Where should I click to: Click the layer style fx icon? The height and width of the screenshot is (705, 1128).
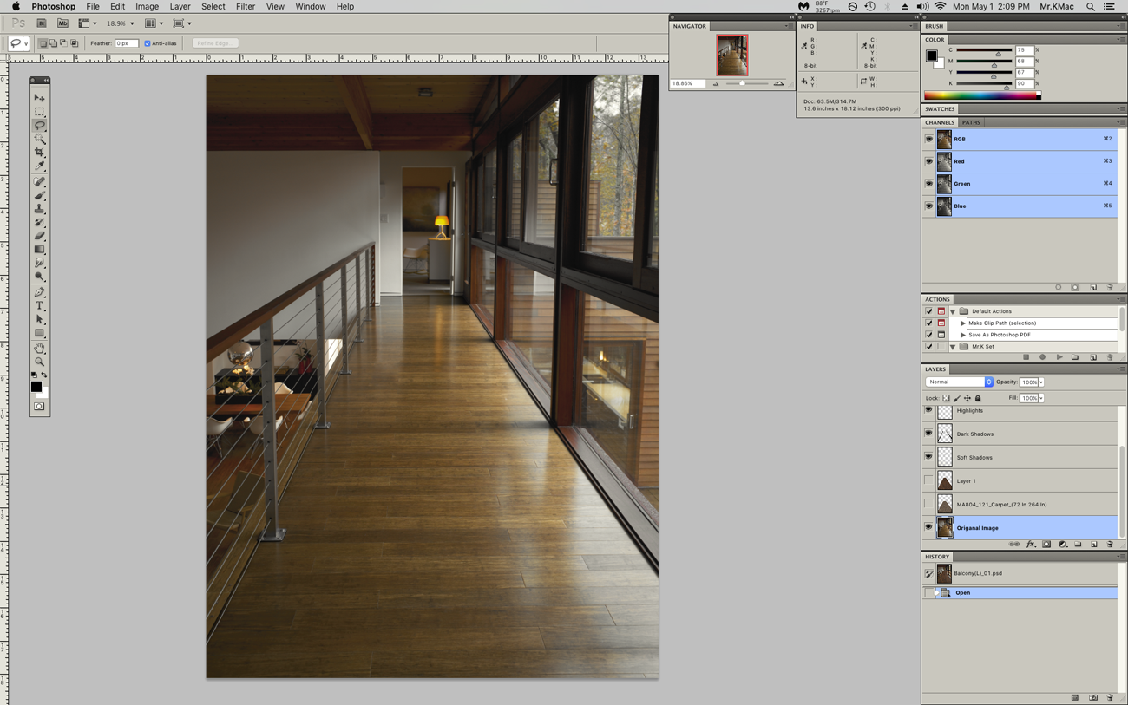1031,545
